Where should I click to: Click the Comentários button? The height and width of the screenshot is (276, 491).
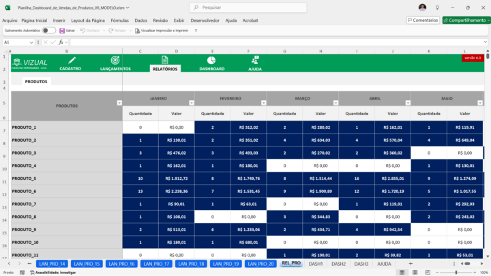click(x=423, y=20)
